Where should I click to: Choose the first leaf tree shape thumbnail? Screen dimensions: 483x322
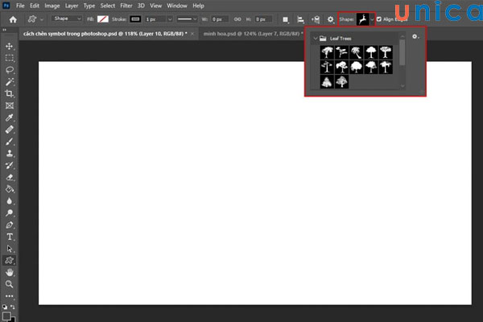click(328, 52)
